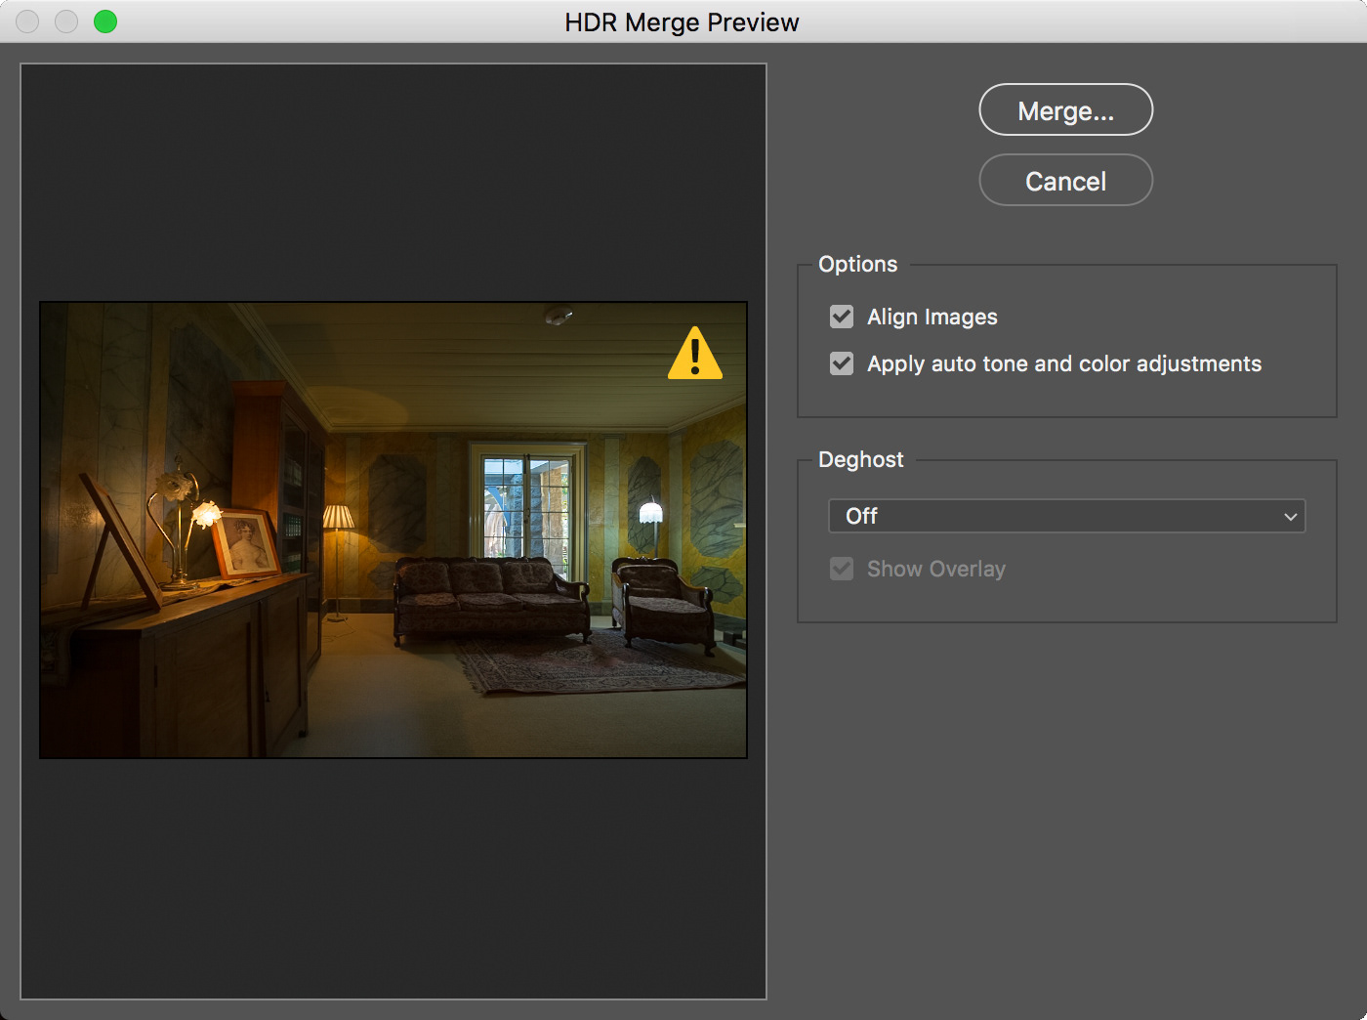1367x1020 pixels.
Task: Click the HDR preview image of the room
Action: tap(394, 530)
